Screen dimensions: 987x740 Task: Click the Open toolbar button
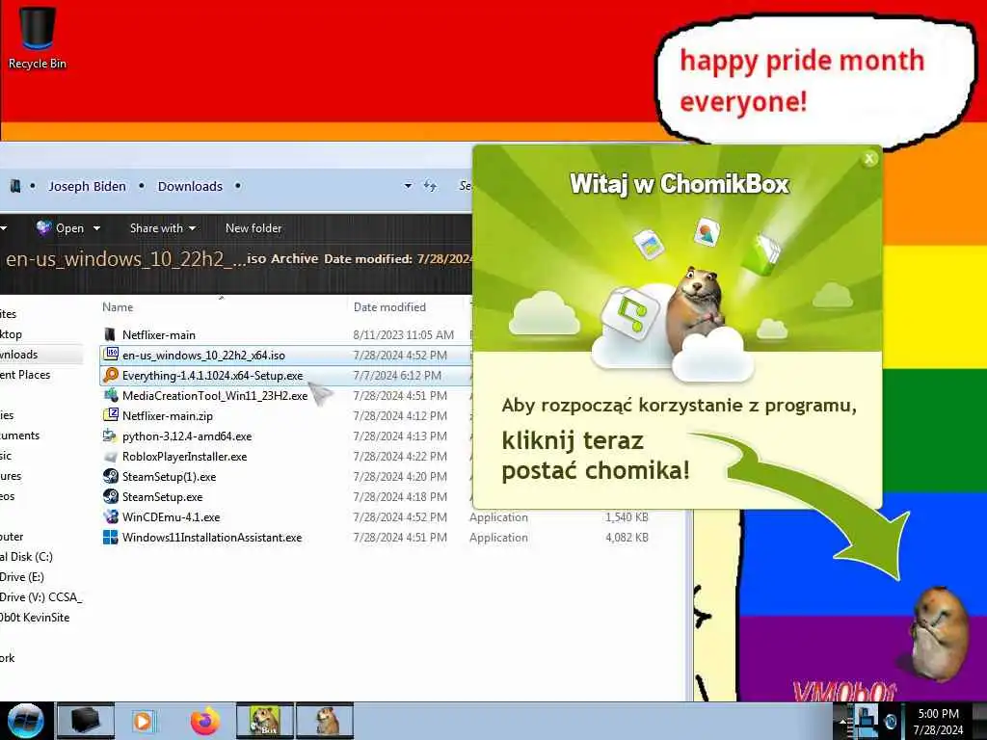pyautogui.click(x=61, y=227)
